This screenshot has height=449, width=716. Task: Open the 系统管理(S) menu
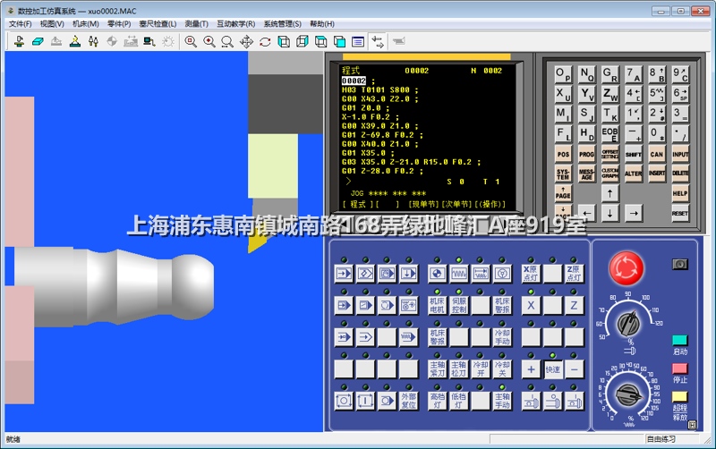(282, 24)
